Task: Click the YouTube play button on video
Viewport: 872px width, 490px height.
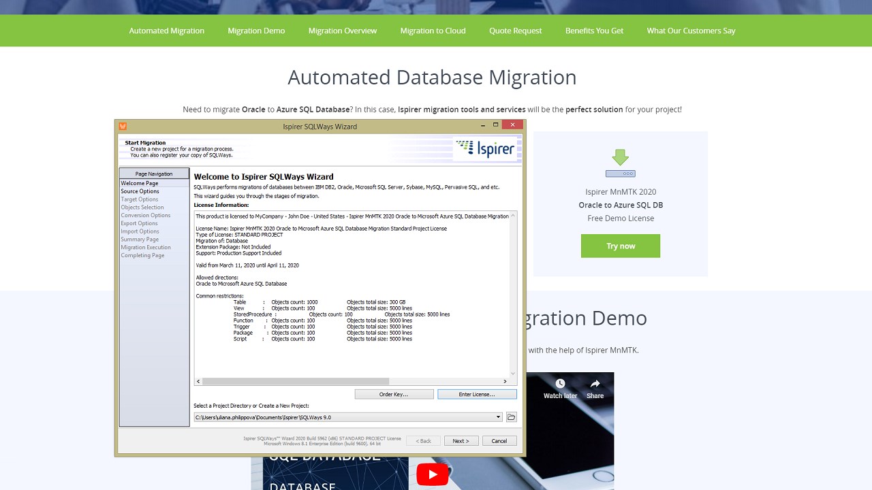Action: 432,474
